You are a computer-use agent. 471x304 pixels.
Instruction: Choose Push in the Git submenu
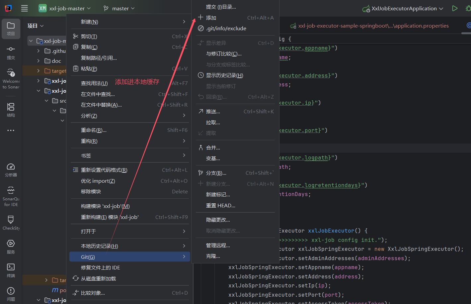coord(213,112)
